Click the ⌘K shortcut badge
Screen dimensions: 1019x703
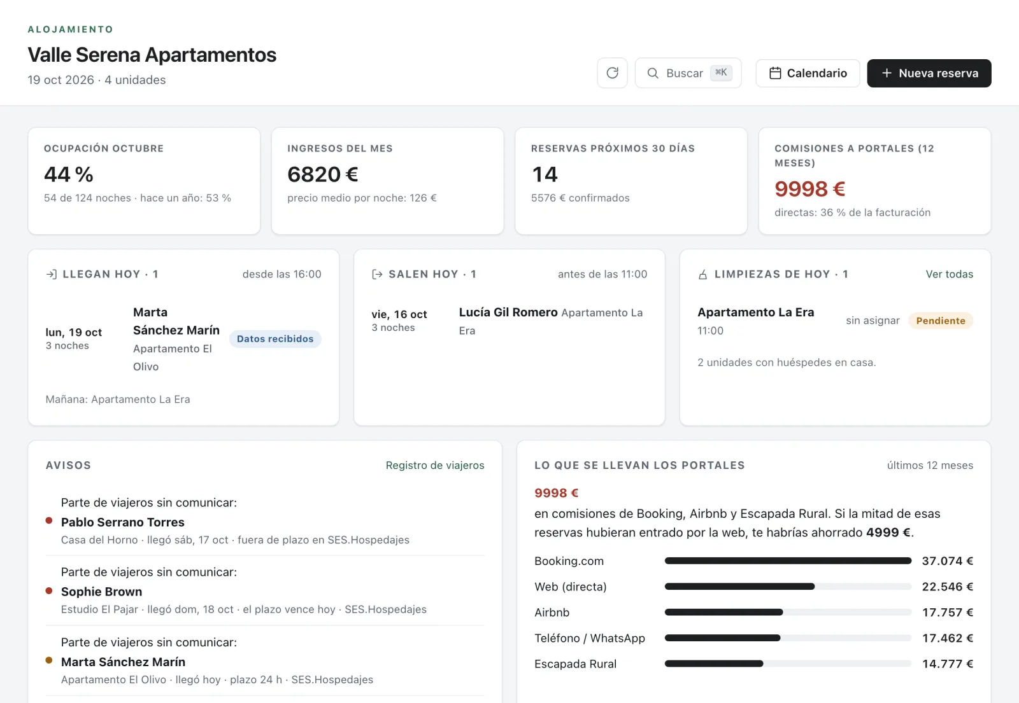tap(721, 73)
